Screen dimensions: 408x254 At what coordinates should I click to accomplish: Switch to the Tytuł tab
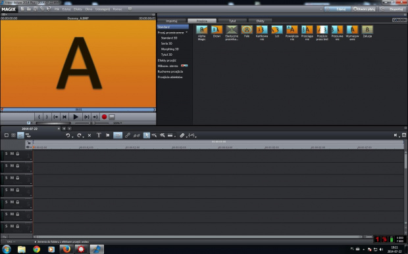(x=232, y=21)
